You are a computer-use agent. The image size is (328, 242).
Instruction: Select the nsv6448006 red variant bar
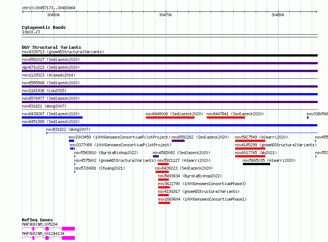170,117
